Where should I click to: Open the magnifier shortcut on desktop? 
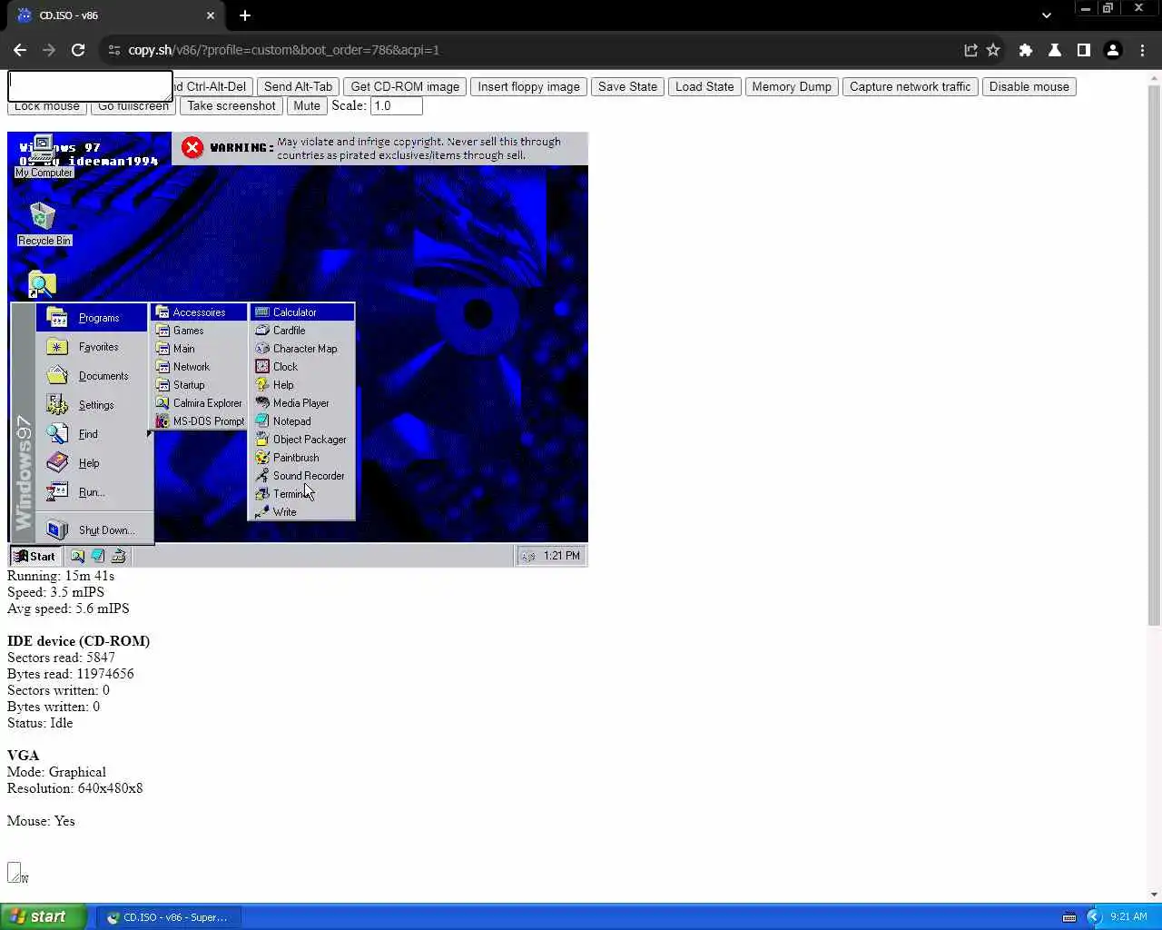[41, 284]
